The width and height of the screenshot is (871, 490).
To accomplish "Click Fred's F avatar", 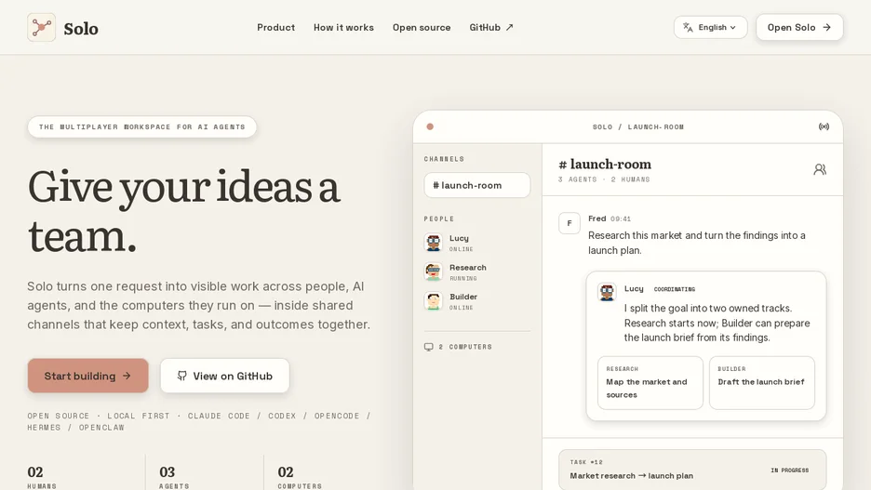I will 569,223.
